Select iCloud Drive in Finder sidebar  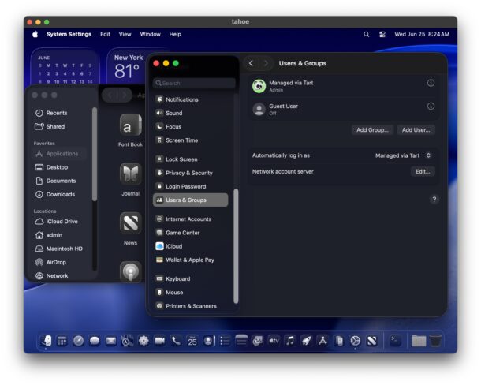pyautogui.click(x=59, y=222)
